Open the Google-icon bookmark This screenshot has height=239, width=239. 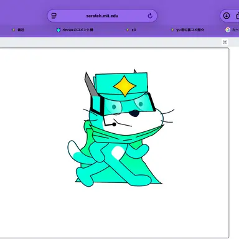point(232,30)
